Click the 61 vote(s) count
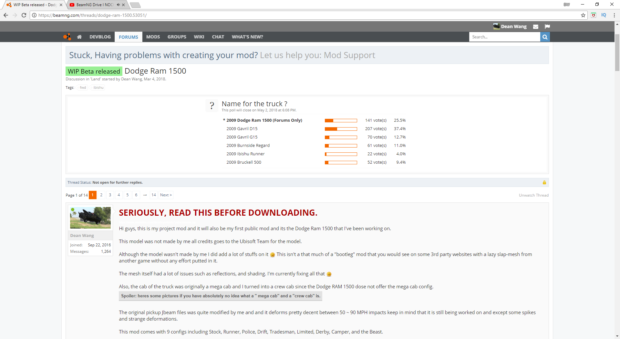This screenshot has width=620, height=339. (x=377, y=146)
